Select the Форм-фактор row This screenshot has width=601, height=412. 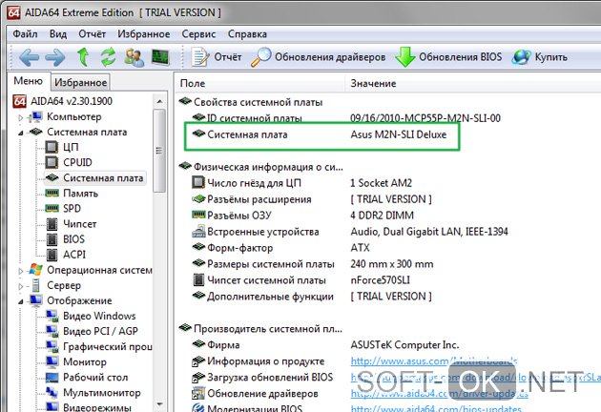[x=280, y=248]
